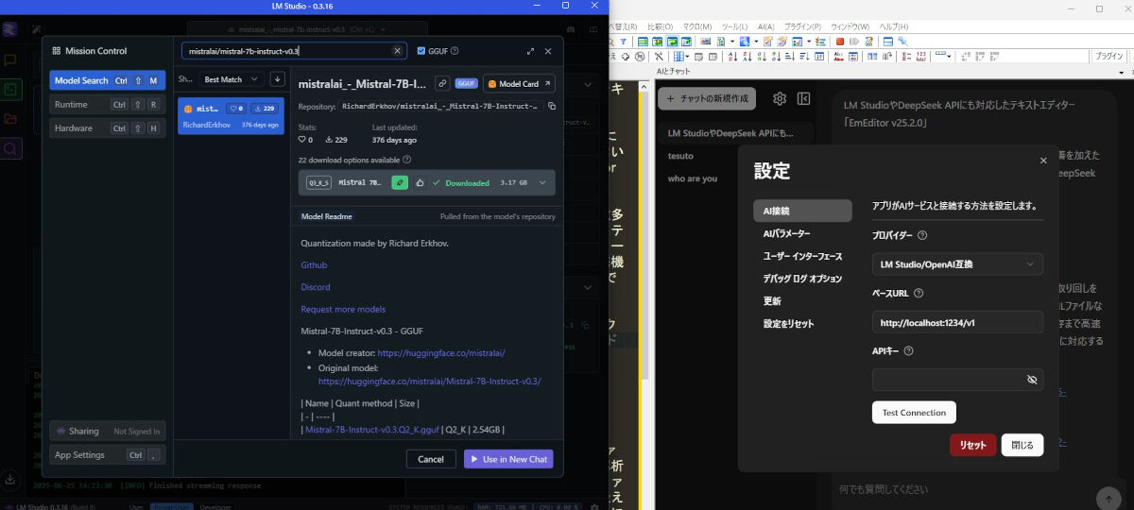Switch to the デバッグ ログ オプション settings tab

(802, 279)
